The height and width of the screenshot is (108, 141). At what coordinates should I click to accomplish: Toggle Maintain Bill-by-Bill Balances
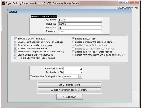[x=16, y=48]
